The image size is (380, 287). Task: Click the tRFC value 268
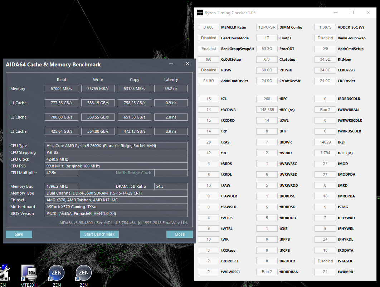pyautogui.click(x=267, y=99)
